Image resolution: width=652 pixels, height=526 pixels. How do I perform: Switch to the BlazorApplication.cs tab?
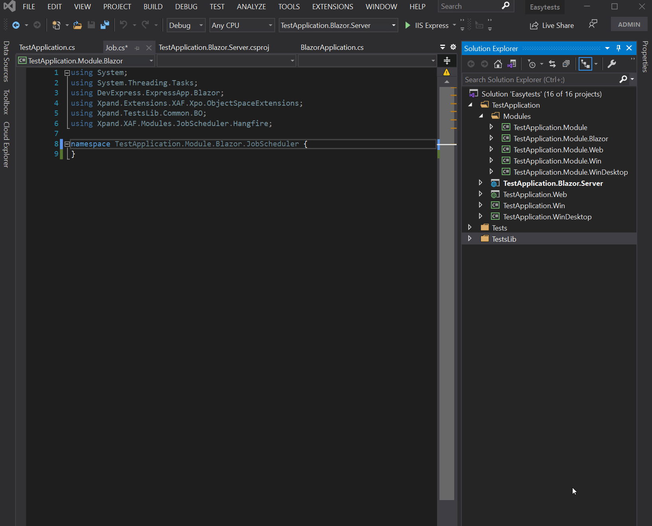click(x=332, y=47)
